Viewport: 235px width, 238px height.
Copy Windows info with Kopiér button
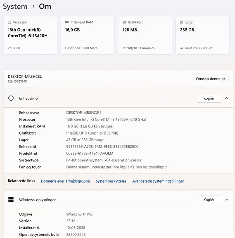[209, 200]
